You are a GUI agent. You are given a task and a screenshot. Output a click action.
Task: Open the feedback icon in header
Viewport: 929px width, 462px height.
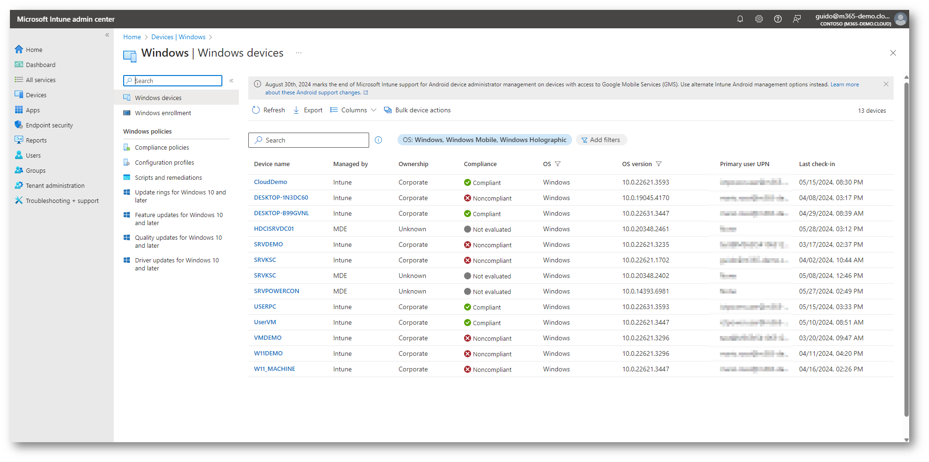[797, 19]
